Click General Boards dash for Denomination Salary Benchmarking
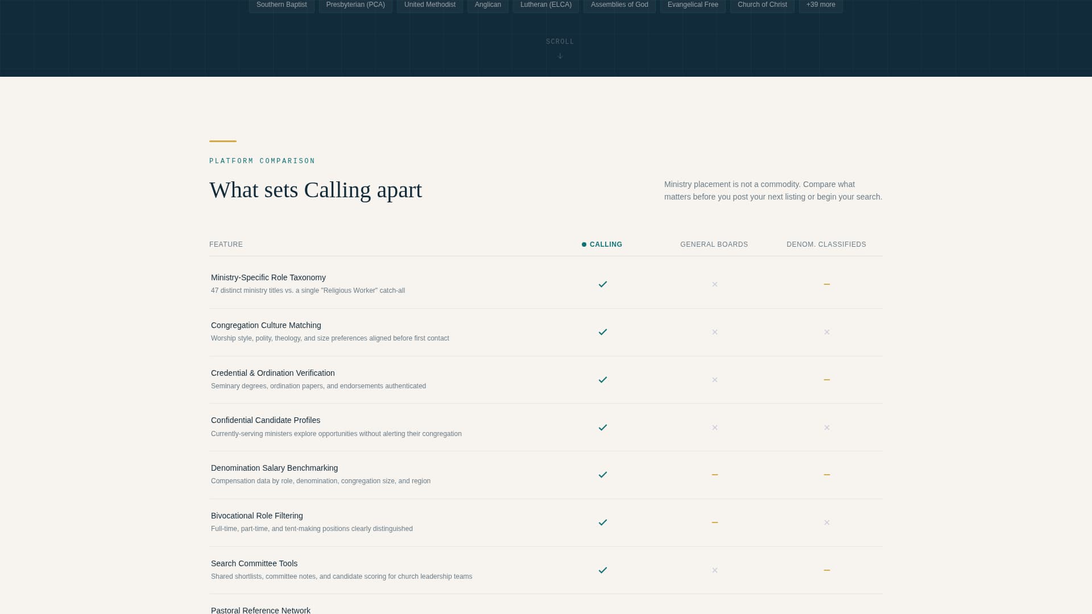Screen dimensions: 1092x614 (x=715, y=475)
